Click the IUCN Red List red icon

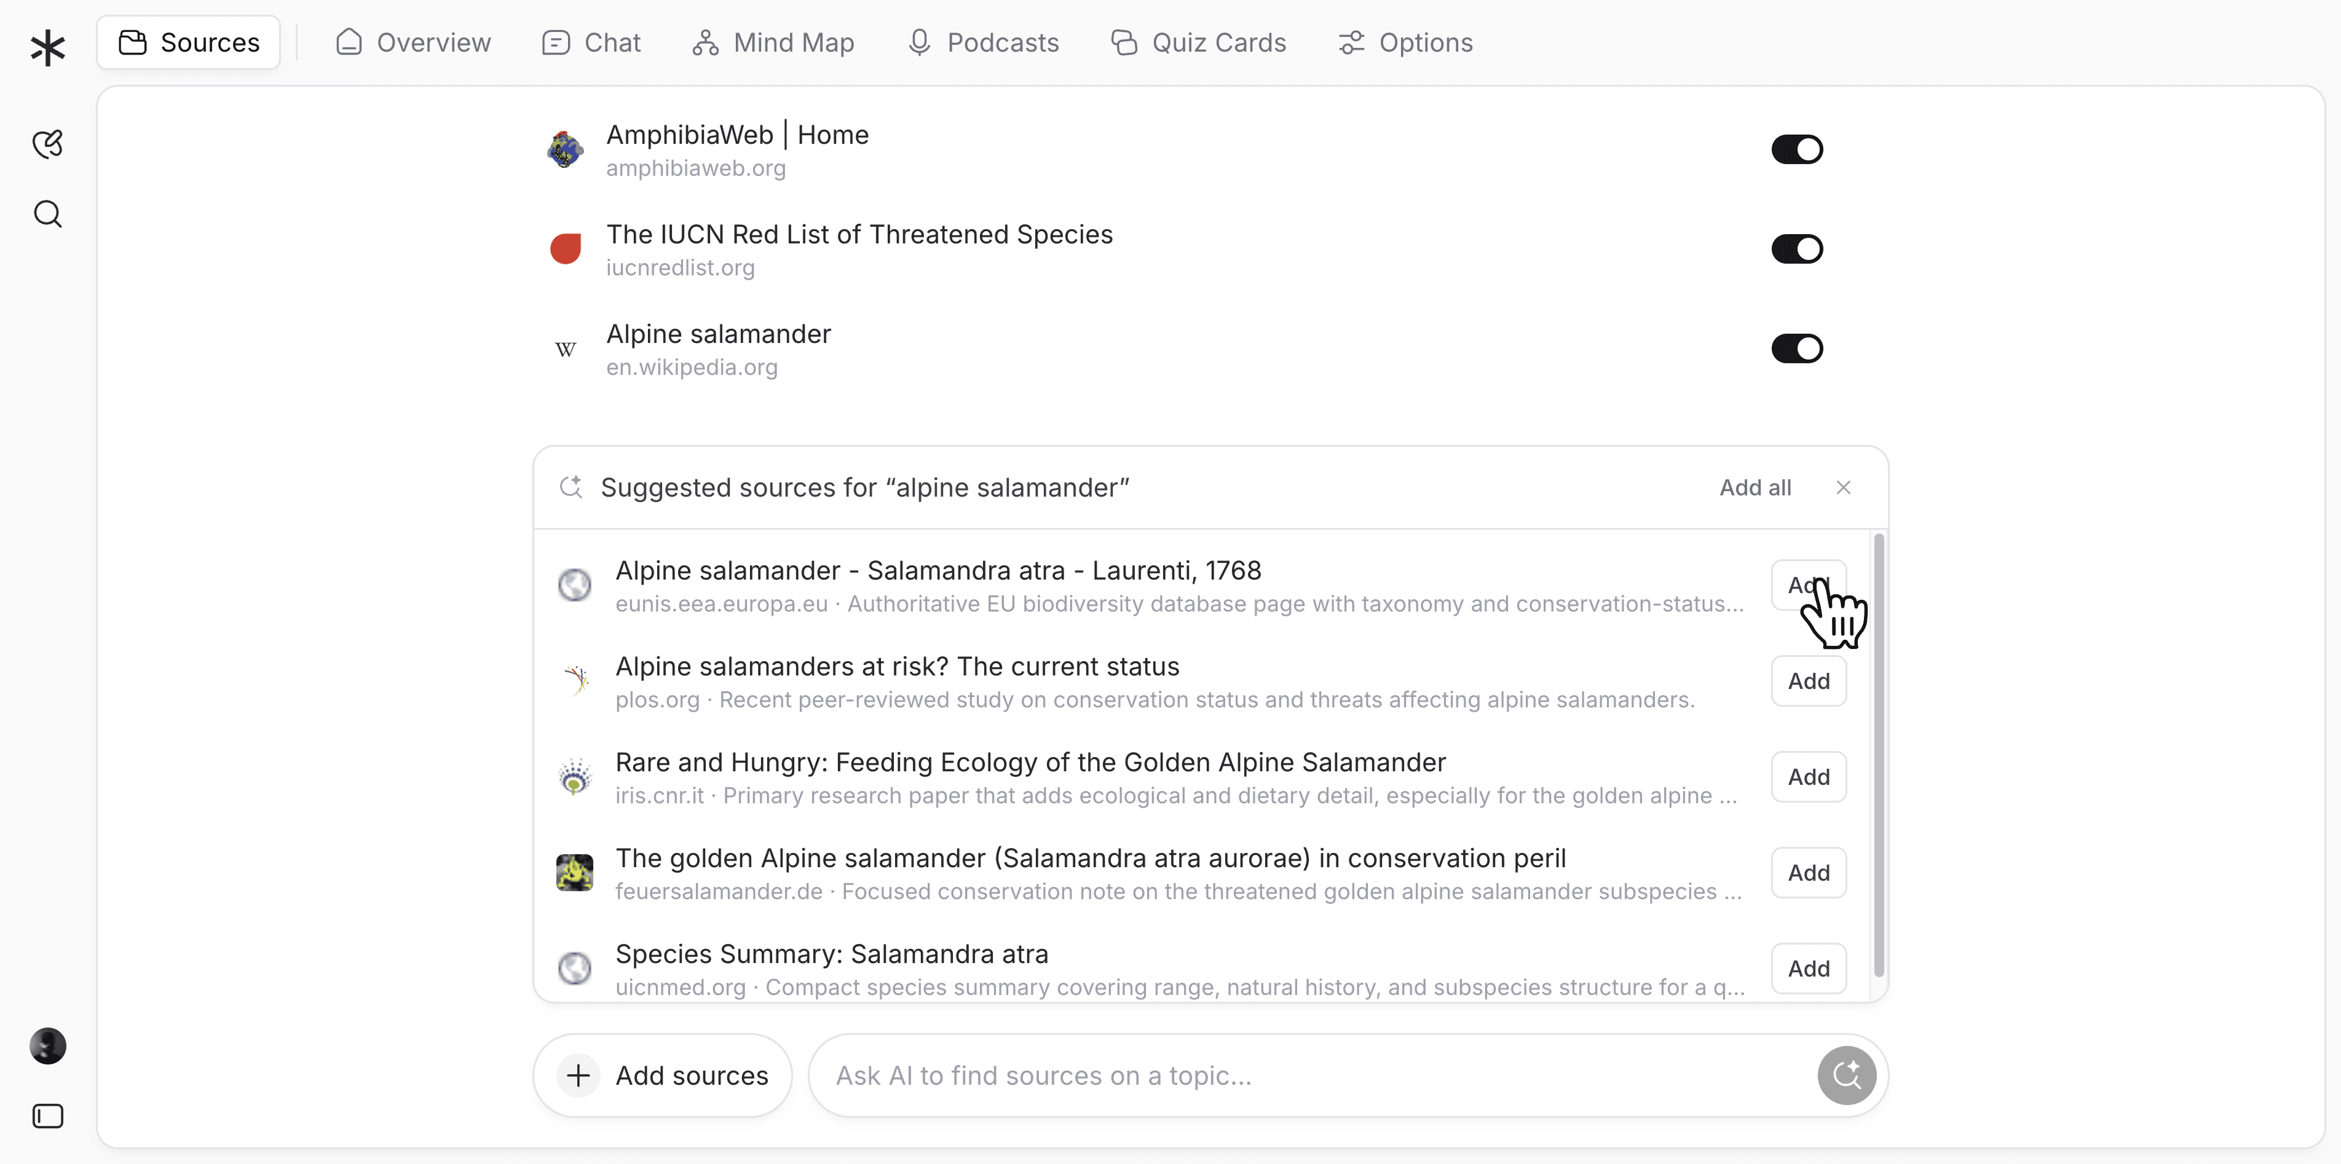click(x=565, y=249)
